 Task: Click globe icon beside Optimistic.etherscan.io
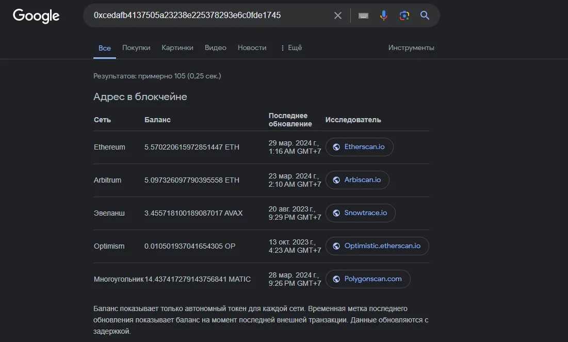point(336,246)
